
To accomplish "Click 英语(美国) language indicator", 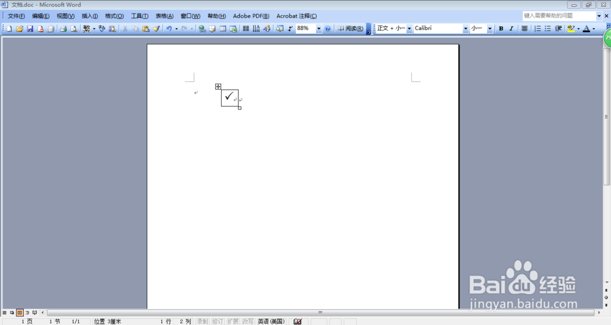I will click(x=271, y=321).
